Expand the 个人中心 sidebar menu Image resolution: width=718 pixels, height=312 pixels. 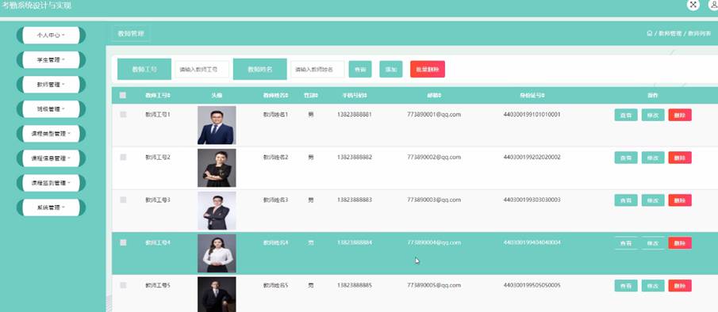51,35
